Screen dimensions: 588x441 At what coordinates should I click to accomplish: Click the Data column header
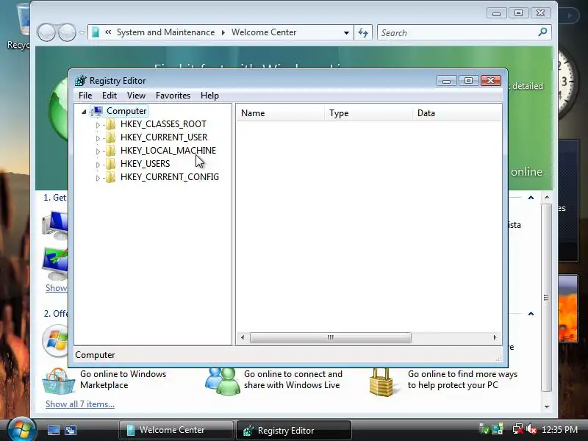click(x=456, y=113)
